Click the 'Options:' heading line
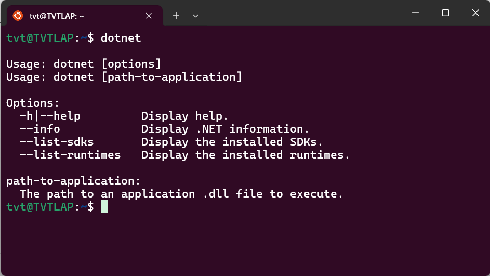Image resolution: width=490 pixels, height=276 pixels. tap(33, 103)
